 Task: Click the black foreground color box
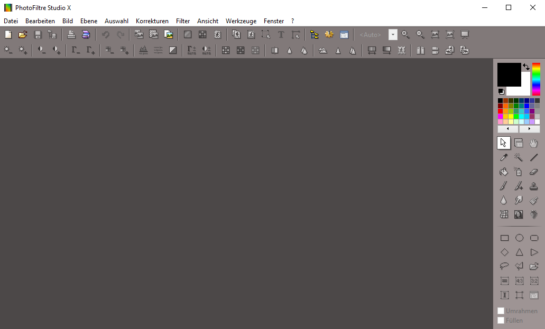tap(509, 74)
